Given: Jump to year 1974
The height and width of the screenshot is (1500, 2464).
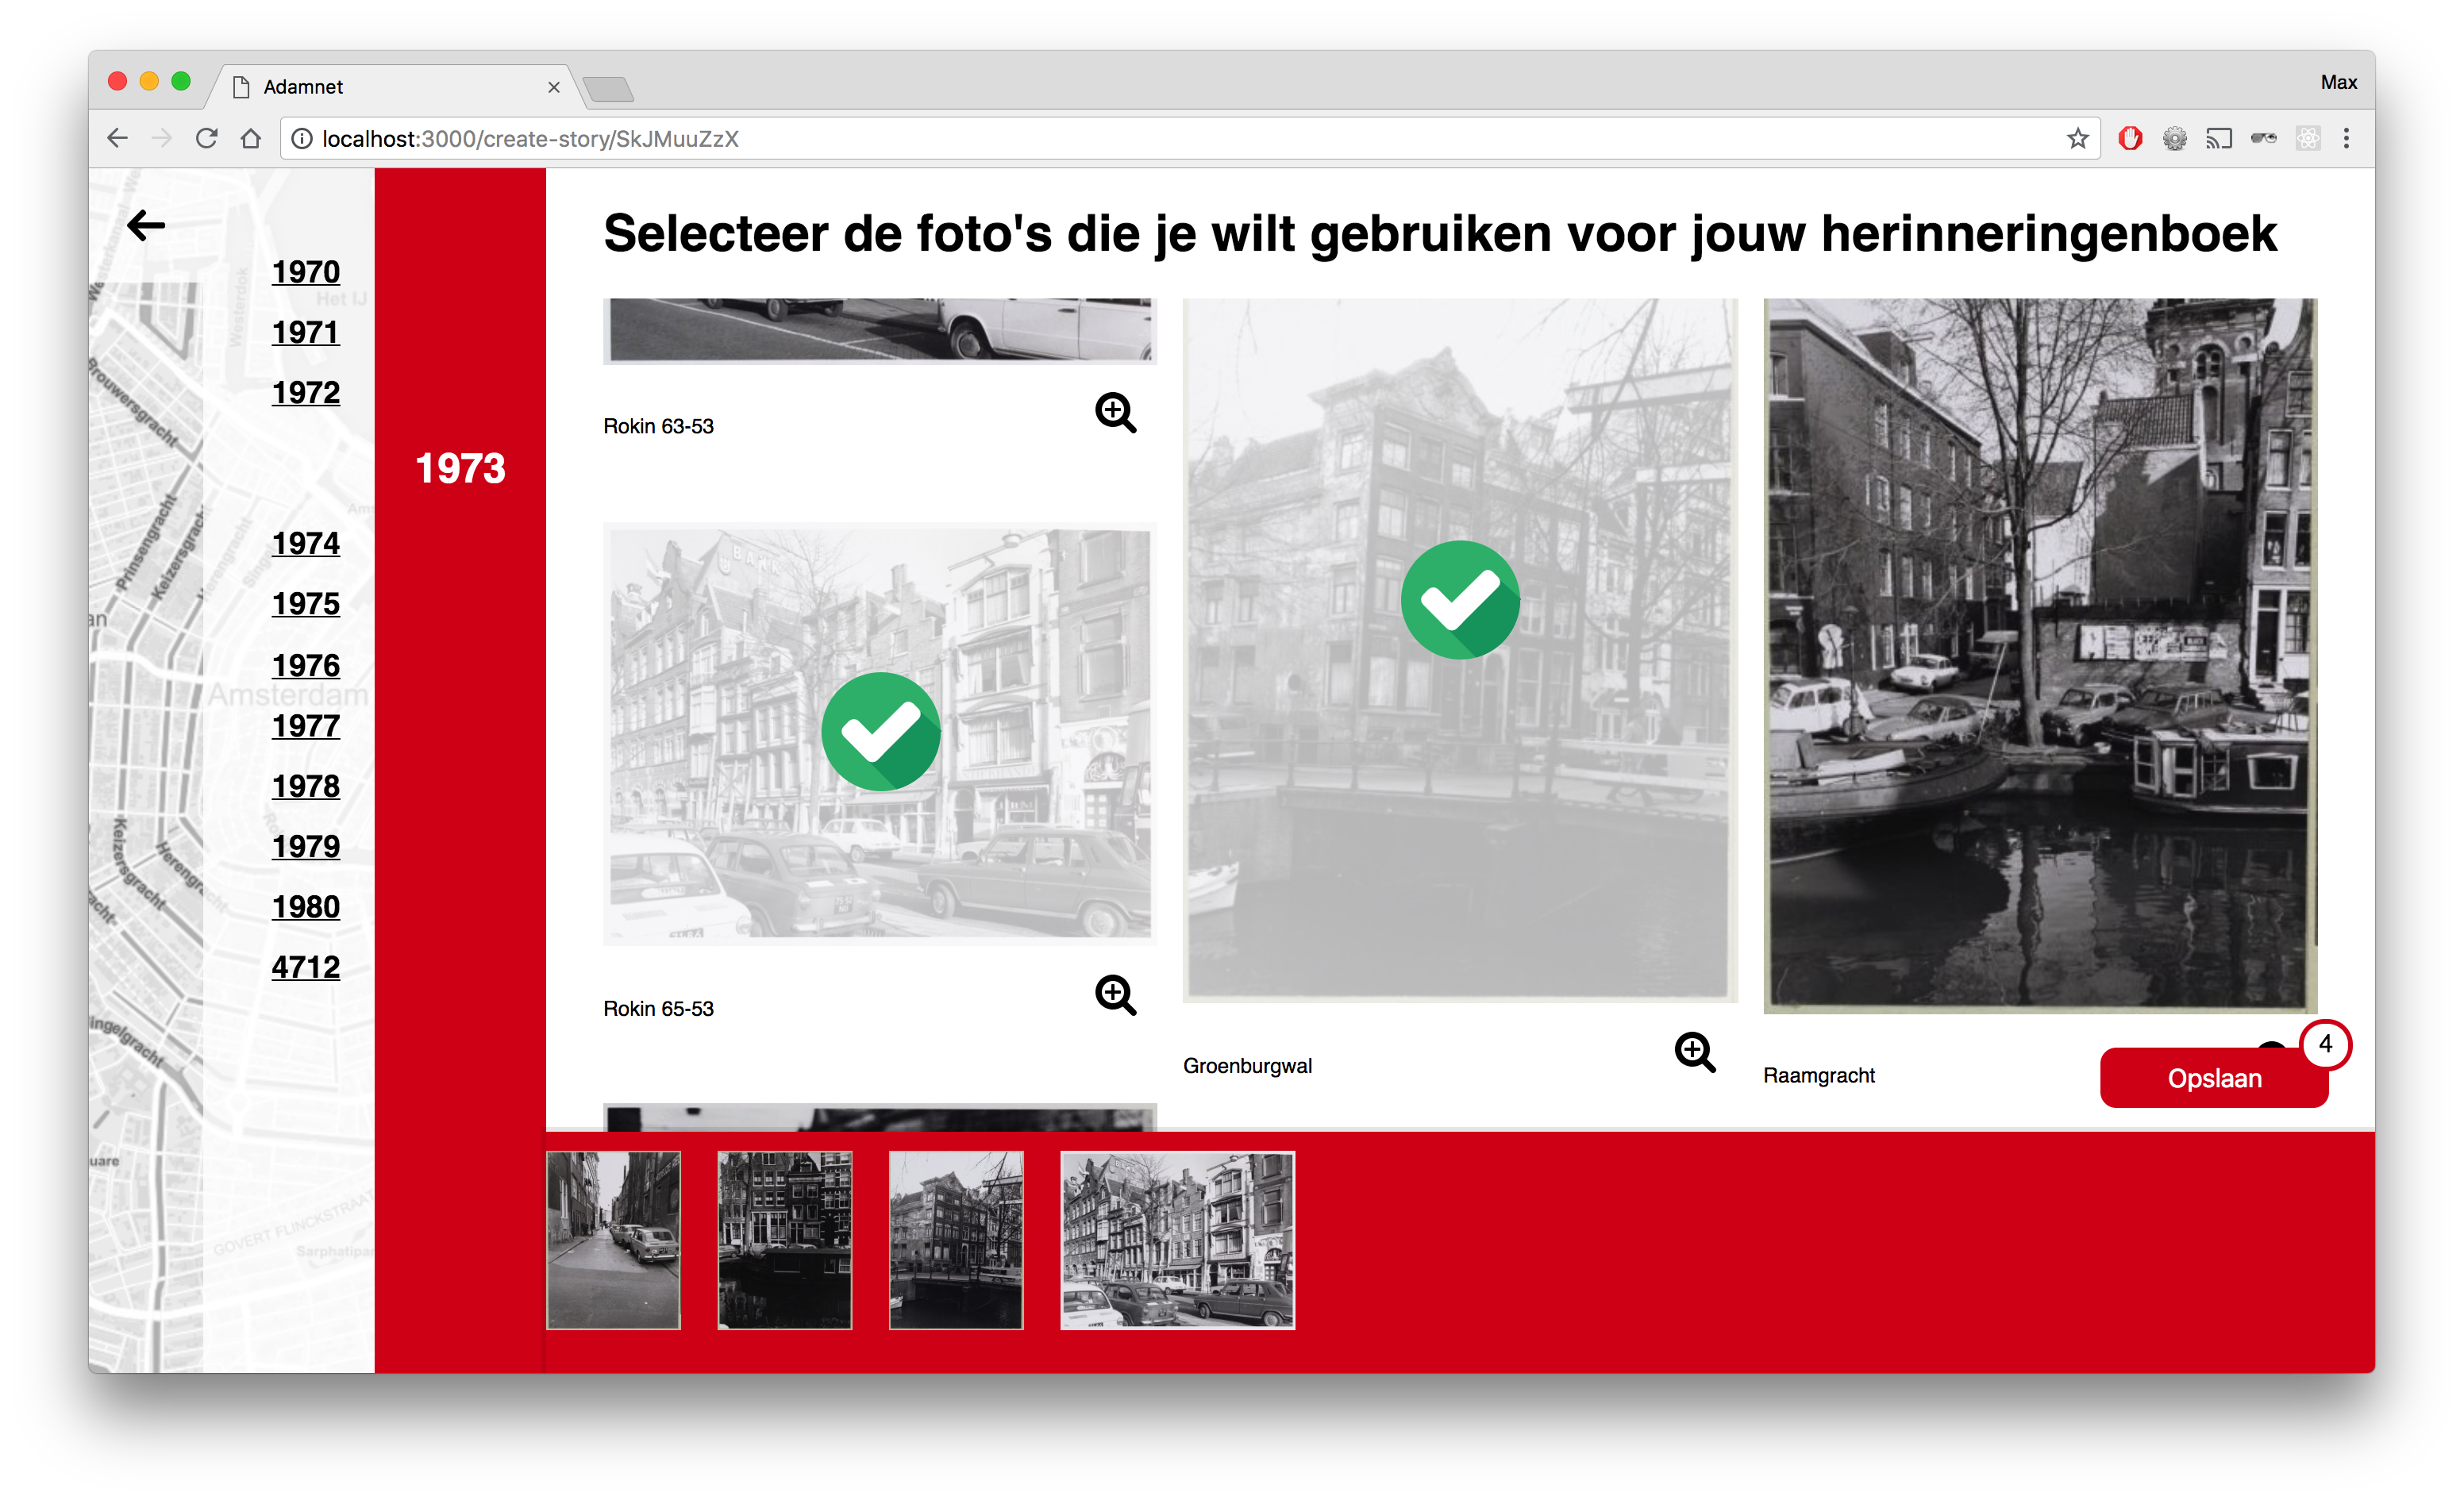Looking at the screenshot, I should [306, 544].
